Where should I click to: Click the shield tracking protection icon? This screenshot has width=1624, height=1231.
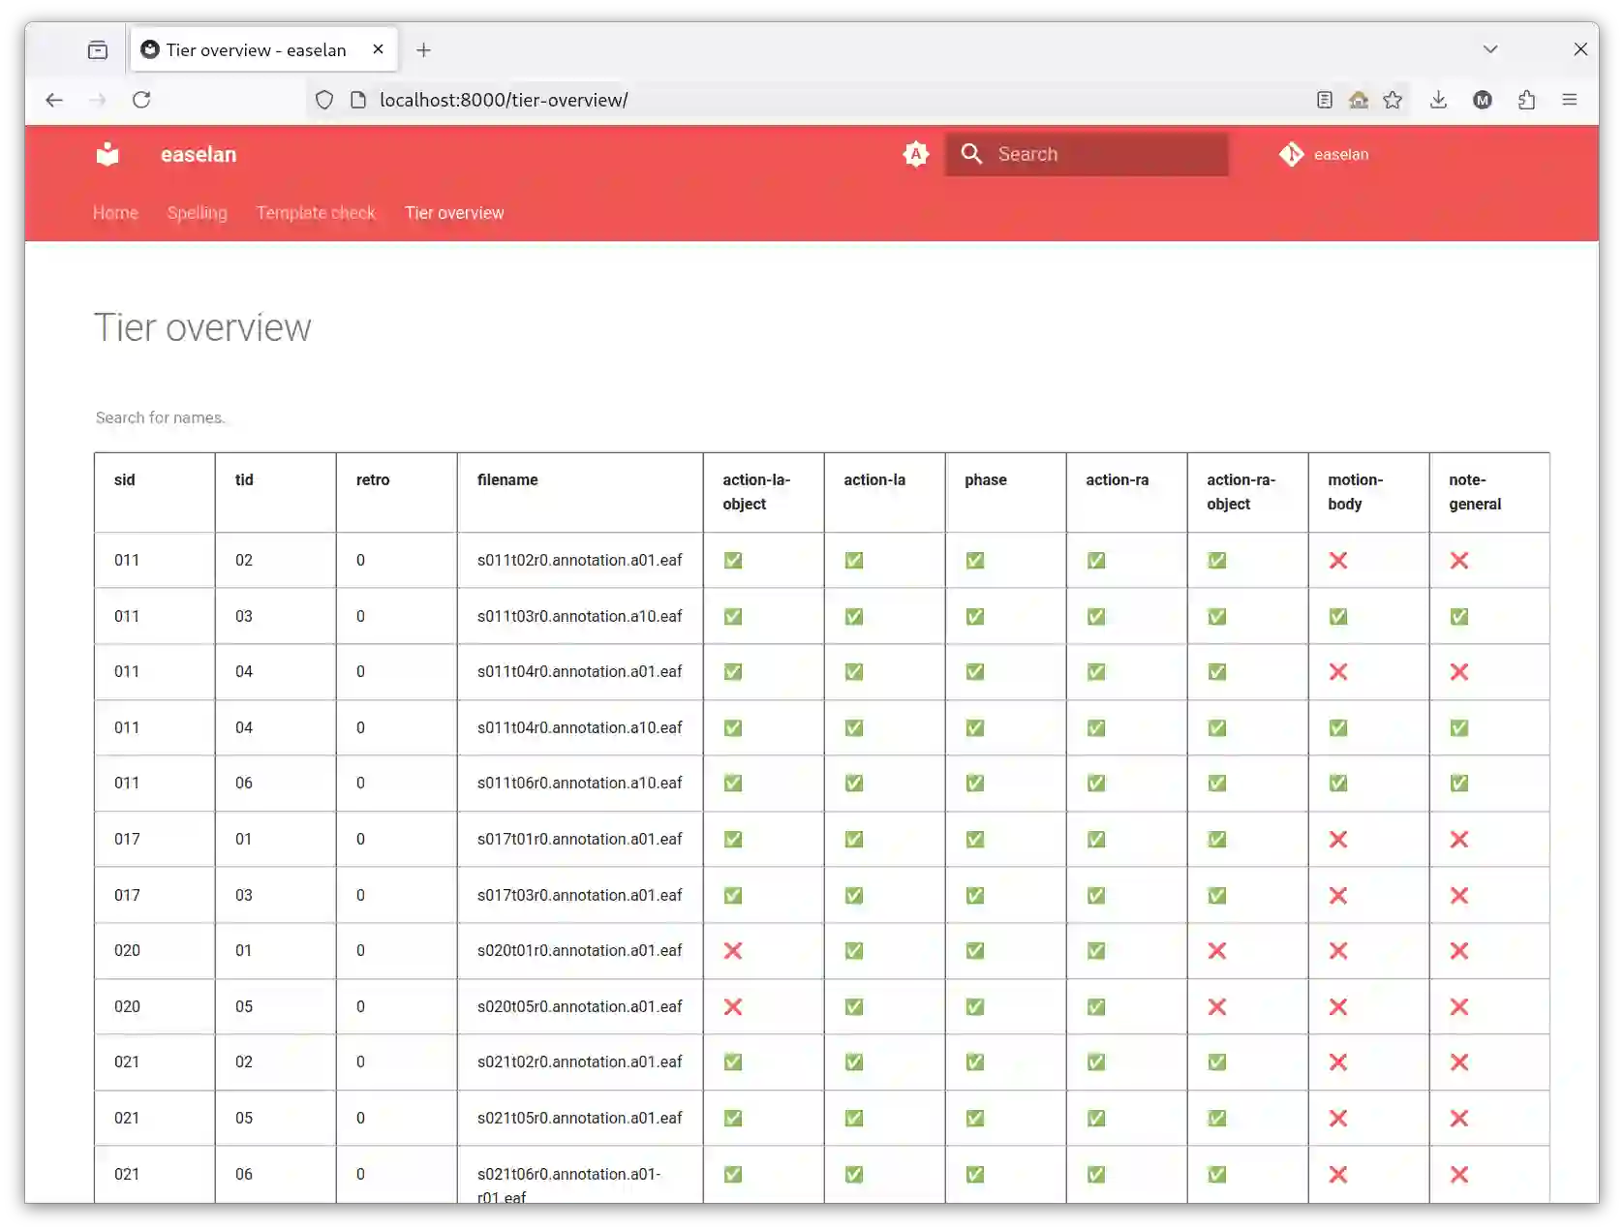click(324, 100)
